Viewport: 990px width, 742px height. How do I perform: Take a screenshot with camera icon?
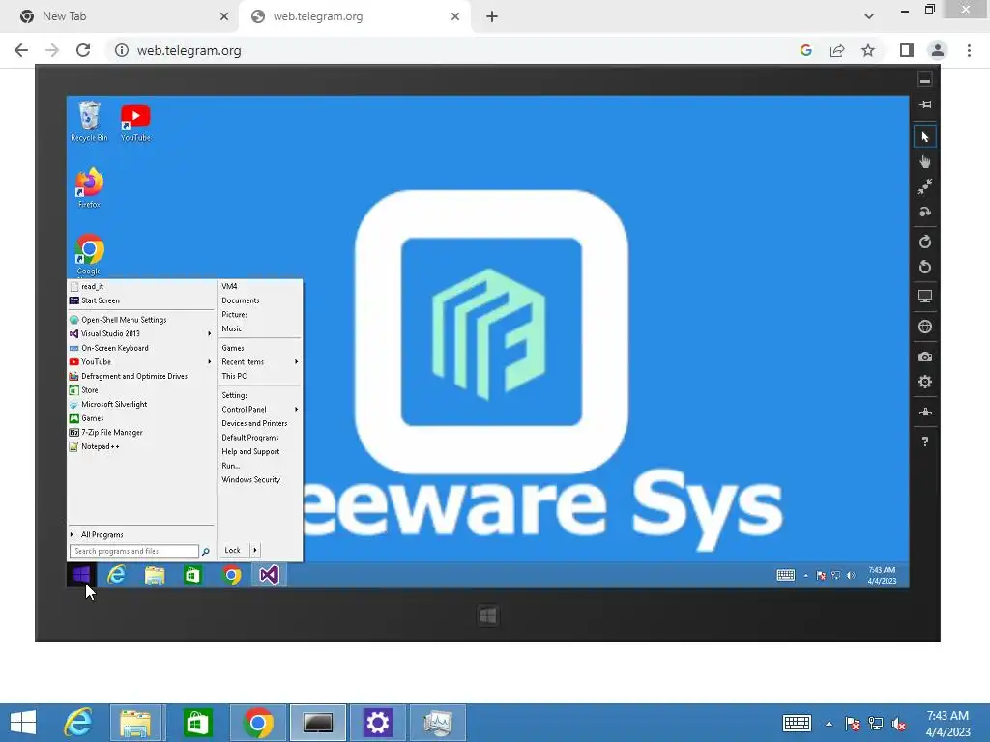point(925,357)
